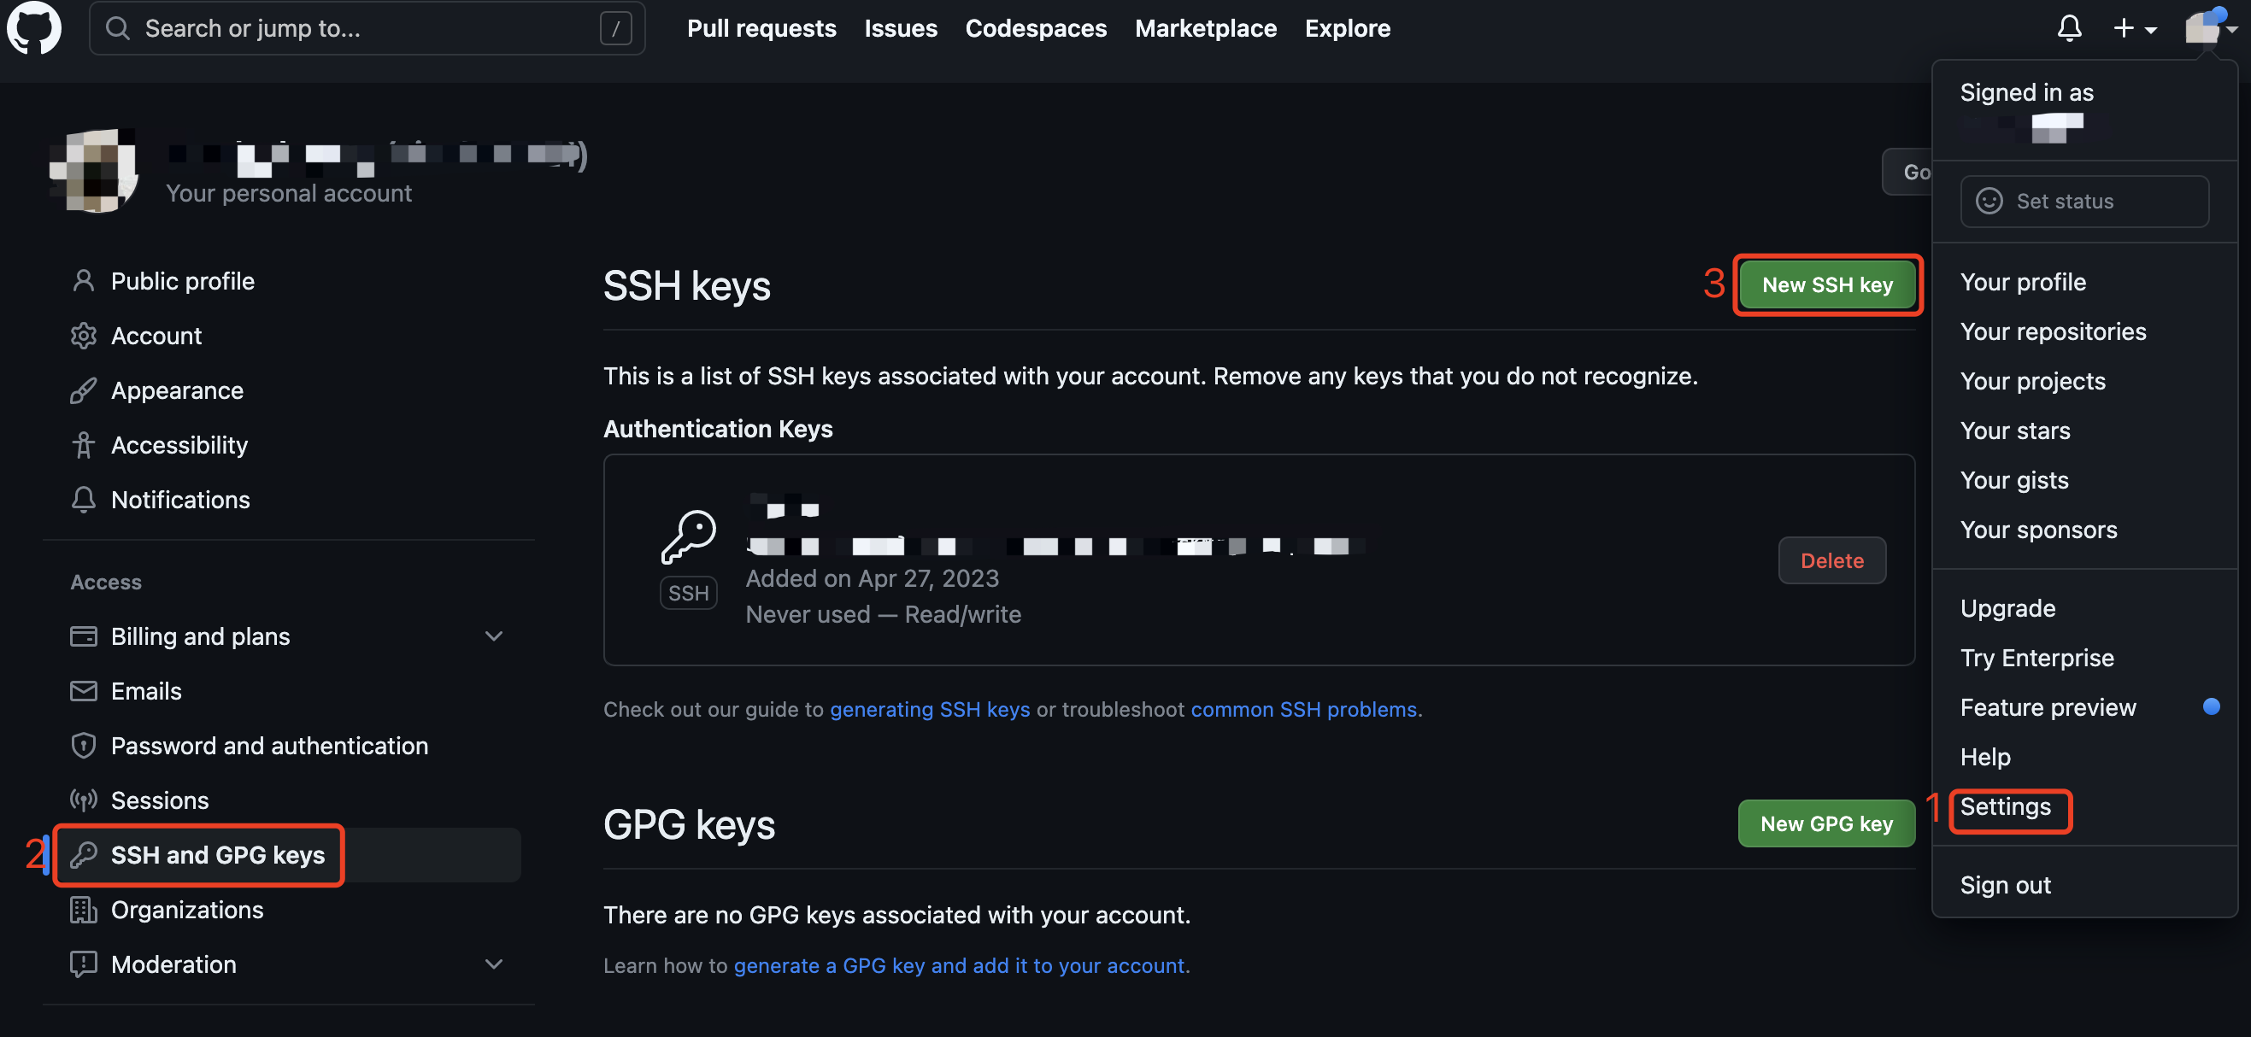Expand the Billing and plans section
Screen dimensions: 2251x1037
pos(493,636)
